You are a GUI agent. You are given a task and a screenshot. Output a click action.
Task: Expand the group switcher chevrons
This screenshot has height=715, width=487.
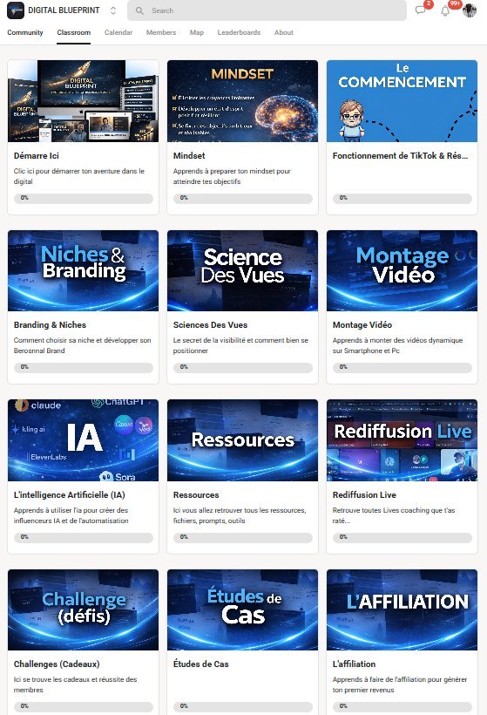113,10
